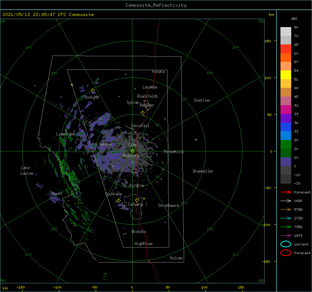Screen dimensions: 312x292
Task: Click the yellow diamond marker at radar center near Olds
Action: 132,151
